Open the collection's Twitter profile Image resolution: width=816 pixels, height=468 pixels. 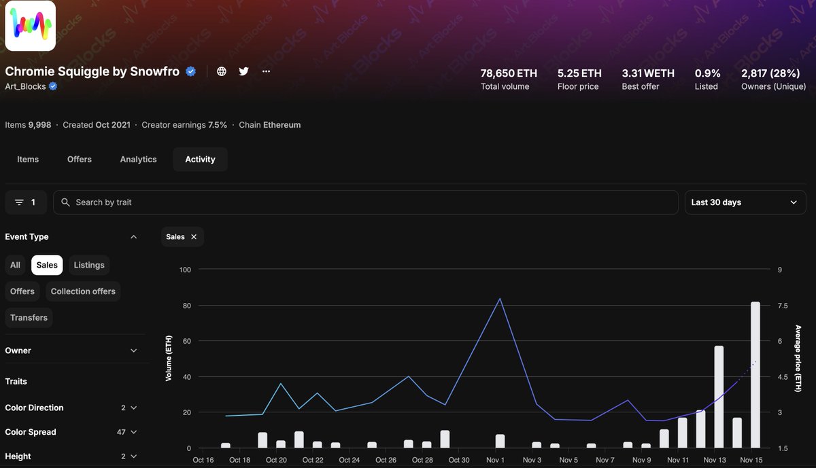pos(243,71)
